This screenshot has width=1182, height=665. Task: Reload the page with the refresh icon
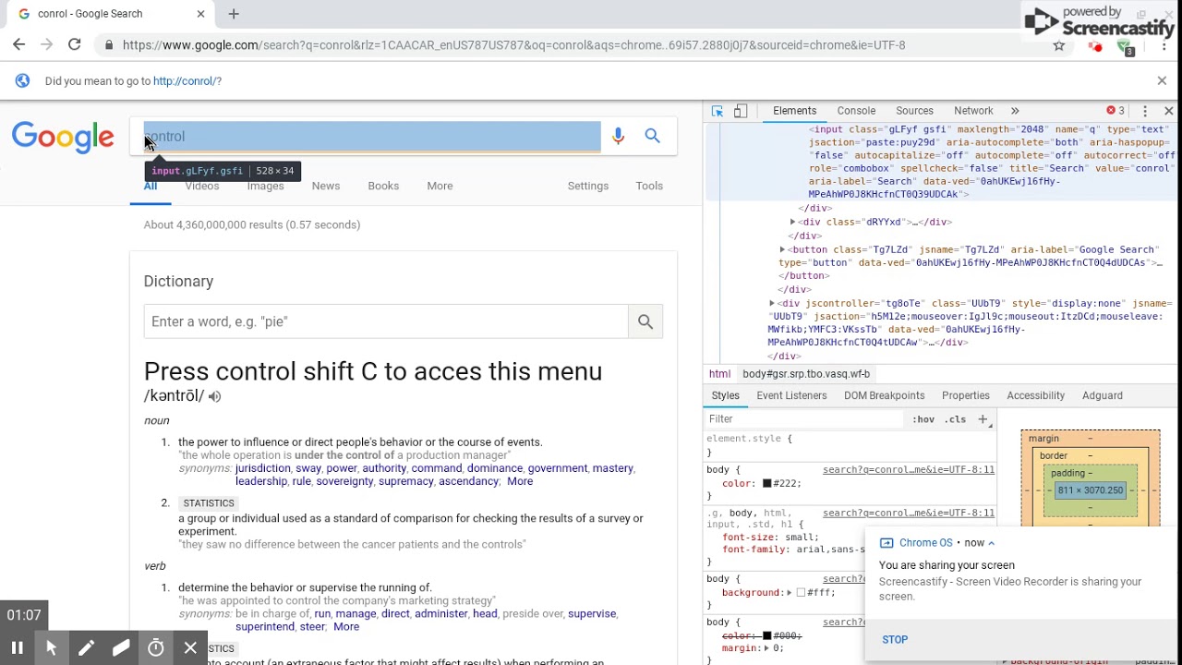coord(74,44)
